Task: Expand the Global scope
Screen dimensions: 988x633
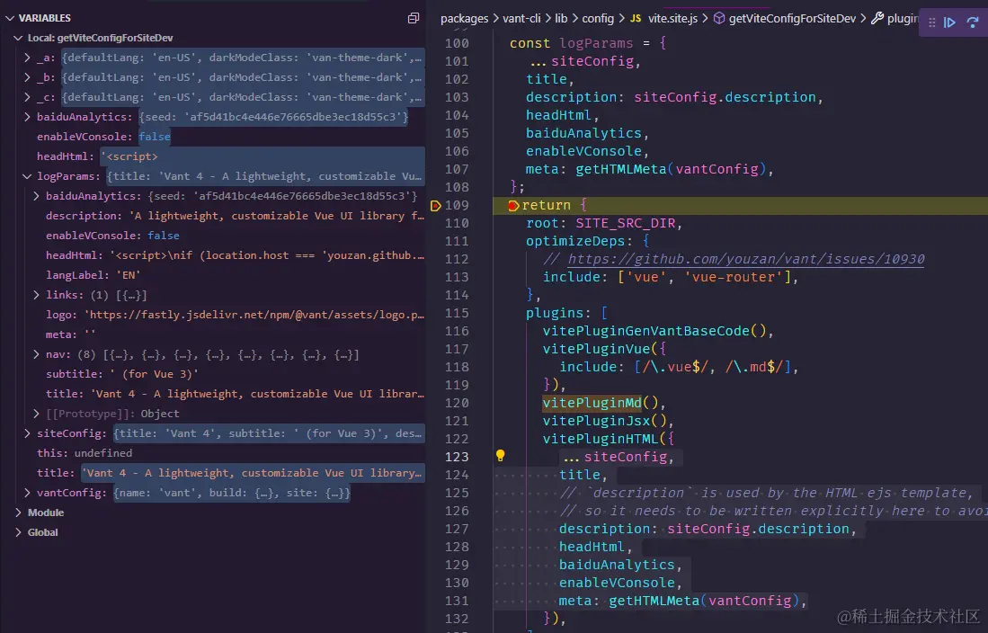Action: click(18, 532)
